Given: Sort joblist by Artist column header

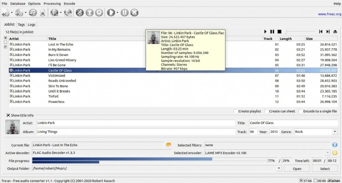Looking at the screenshot, I should 28,39.
